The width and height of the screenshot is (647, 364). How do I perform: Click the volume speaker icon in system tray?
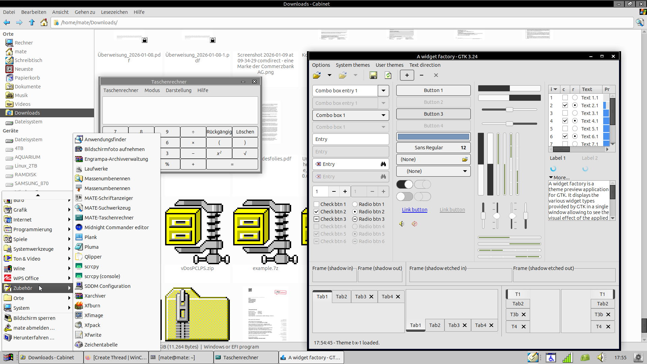601,357
